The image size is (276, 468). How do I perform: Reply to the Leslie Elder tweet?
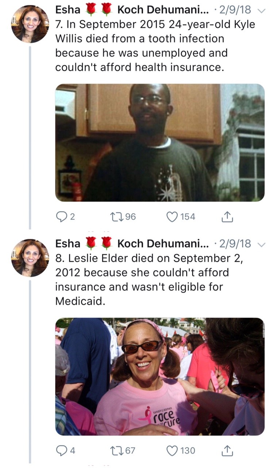tap(61, 451)
